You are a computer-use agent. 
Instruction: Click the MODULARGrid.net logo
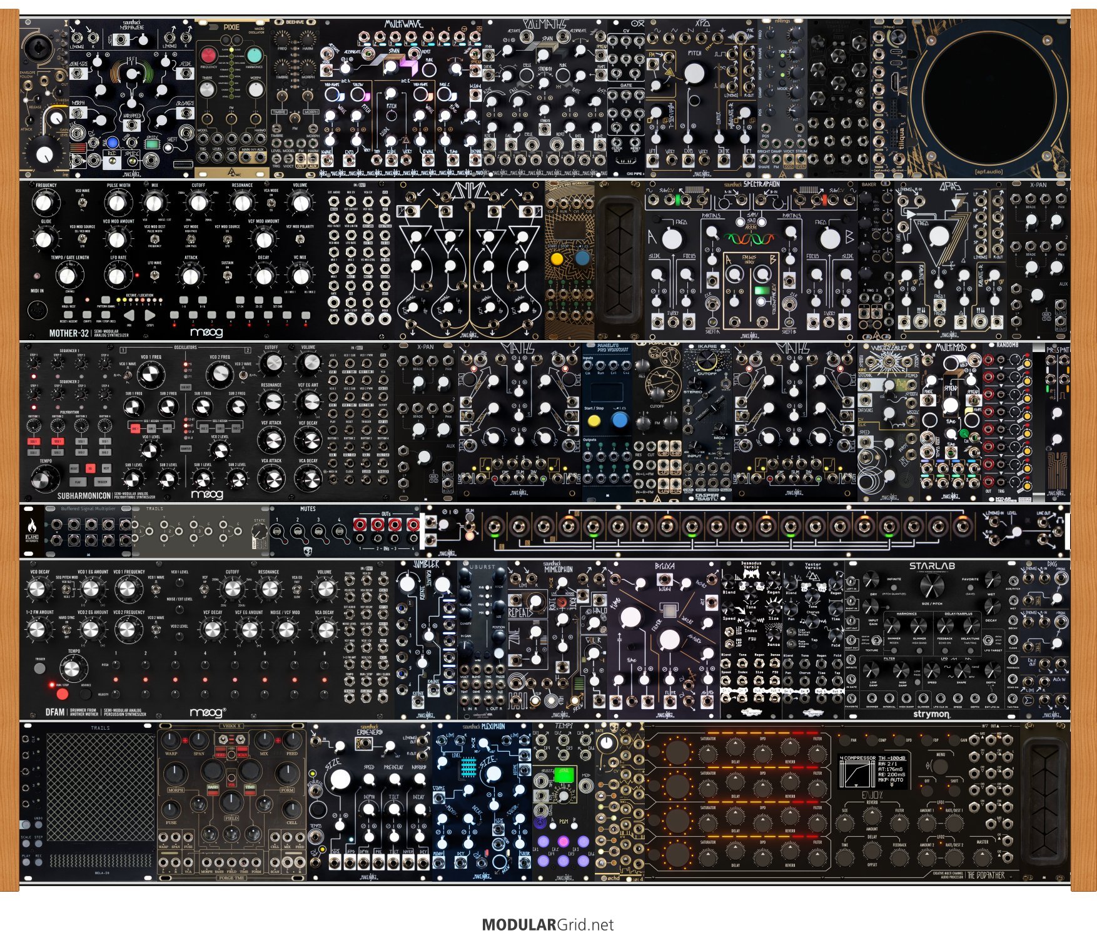coord(548,925)
